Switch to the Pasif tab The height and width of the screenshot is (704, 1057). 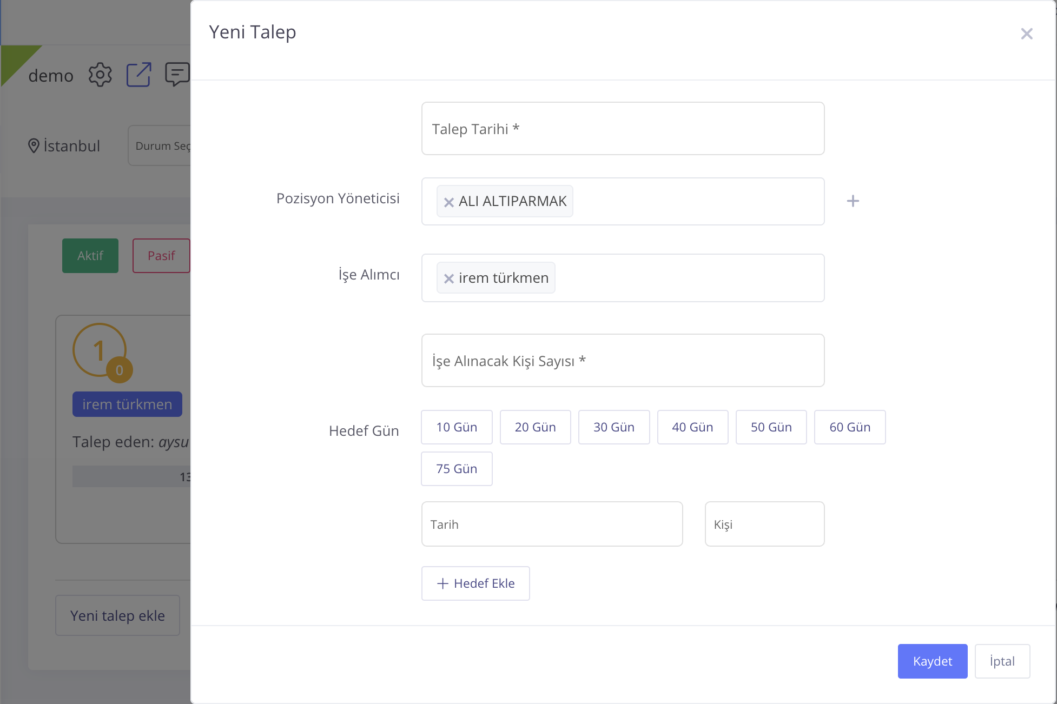click(x=161, y=256)
